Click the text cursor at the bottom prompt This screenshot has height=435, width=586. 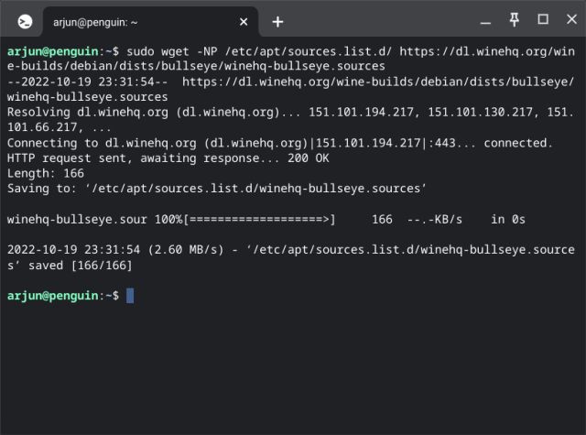tap(130, 296)
